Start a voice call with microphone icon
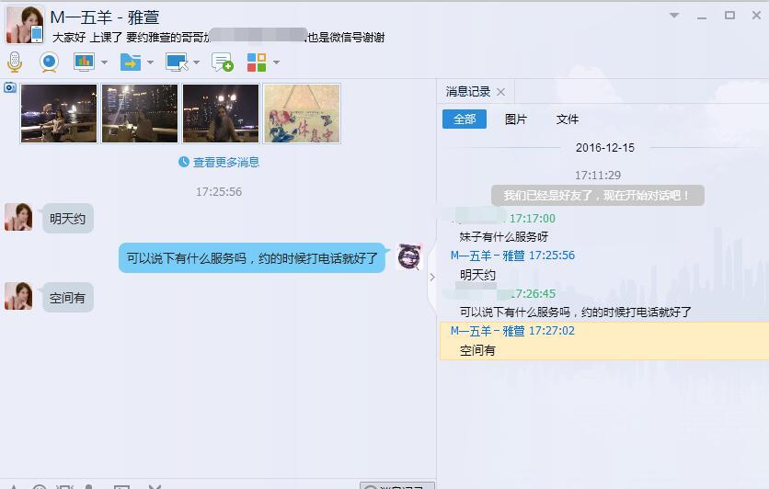Viewport: 769px width, 489px height. coord(15,62)
